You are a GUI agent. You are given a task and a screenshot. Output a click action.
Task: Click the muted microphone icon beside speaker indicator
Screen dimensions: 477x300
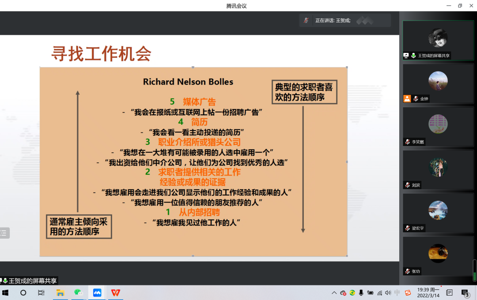tap(306, 20)
